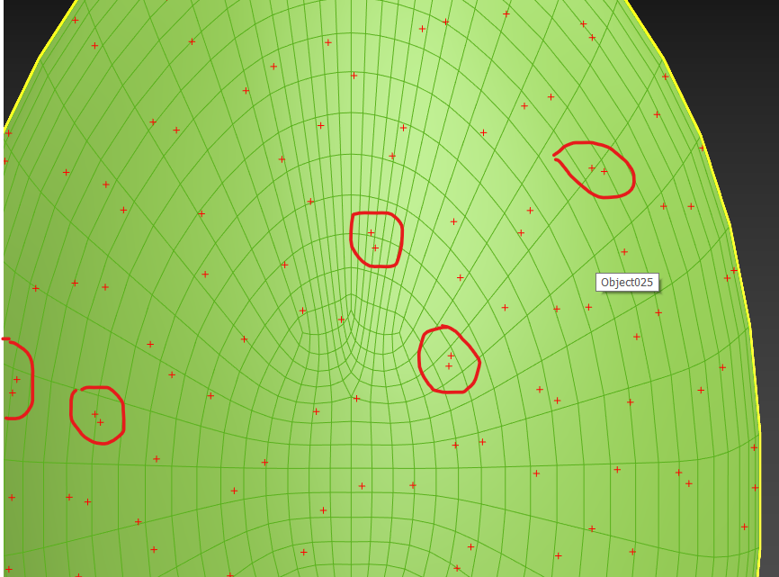Select upper marker in partial circle at left edge
This screenshot has width=779, height=577.
[16, 379]
